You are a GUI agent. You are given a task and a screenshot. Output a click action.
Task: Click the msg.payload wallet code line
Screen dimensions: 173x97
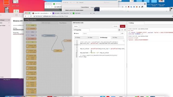[94, 53]
